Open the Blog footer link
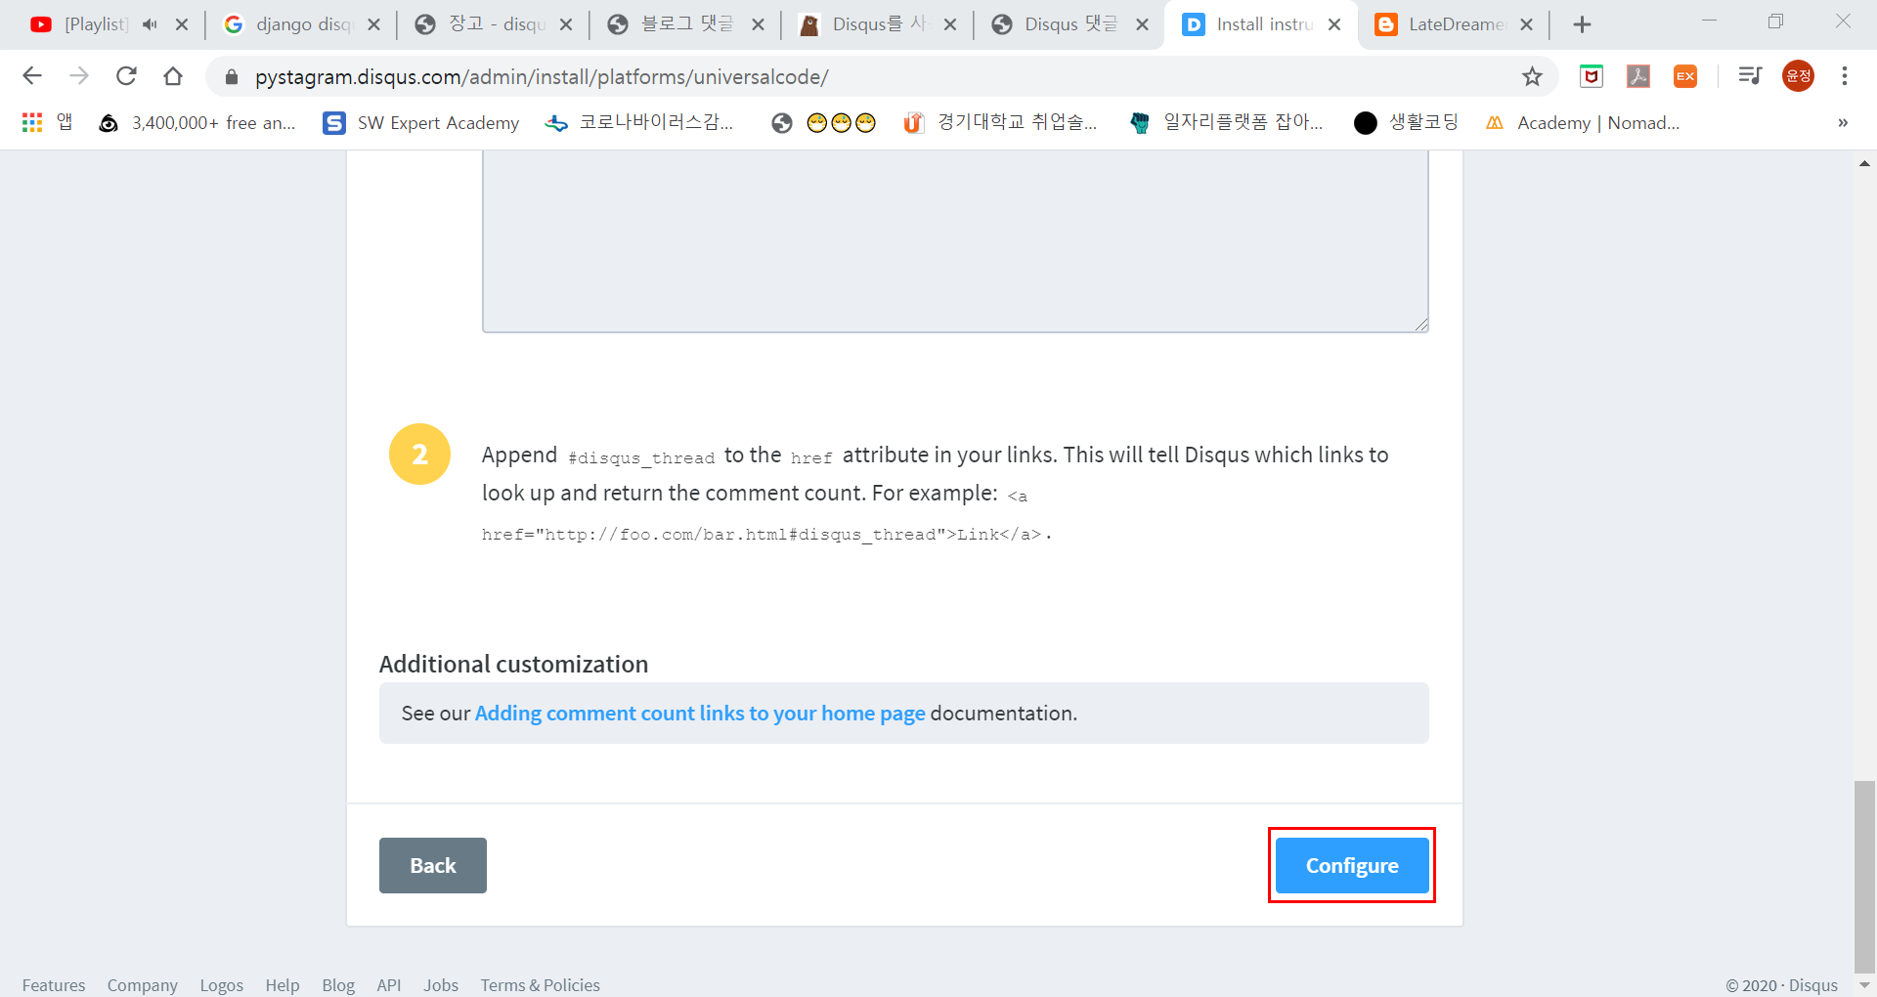Viewport: 1877px width, 997px height. click(x=338, y=985)
